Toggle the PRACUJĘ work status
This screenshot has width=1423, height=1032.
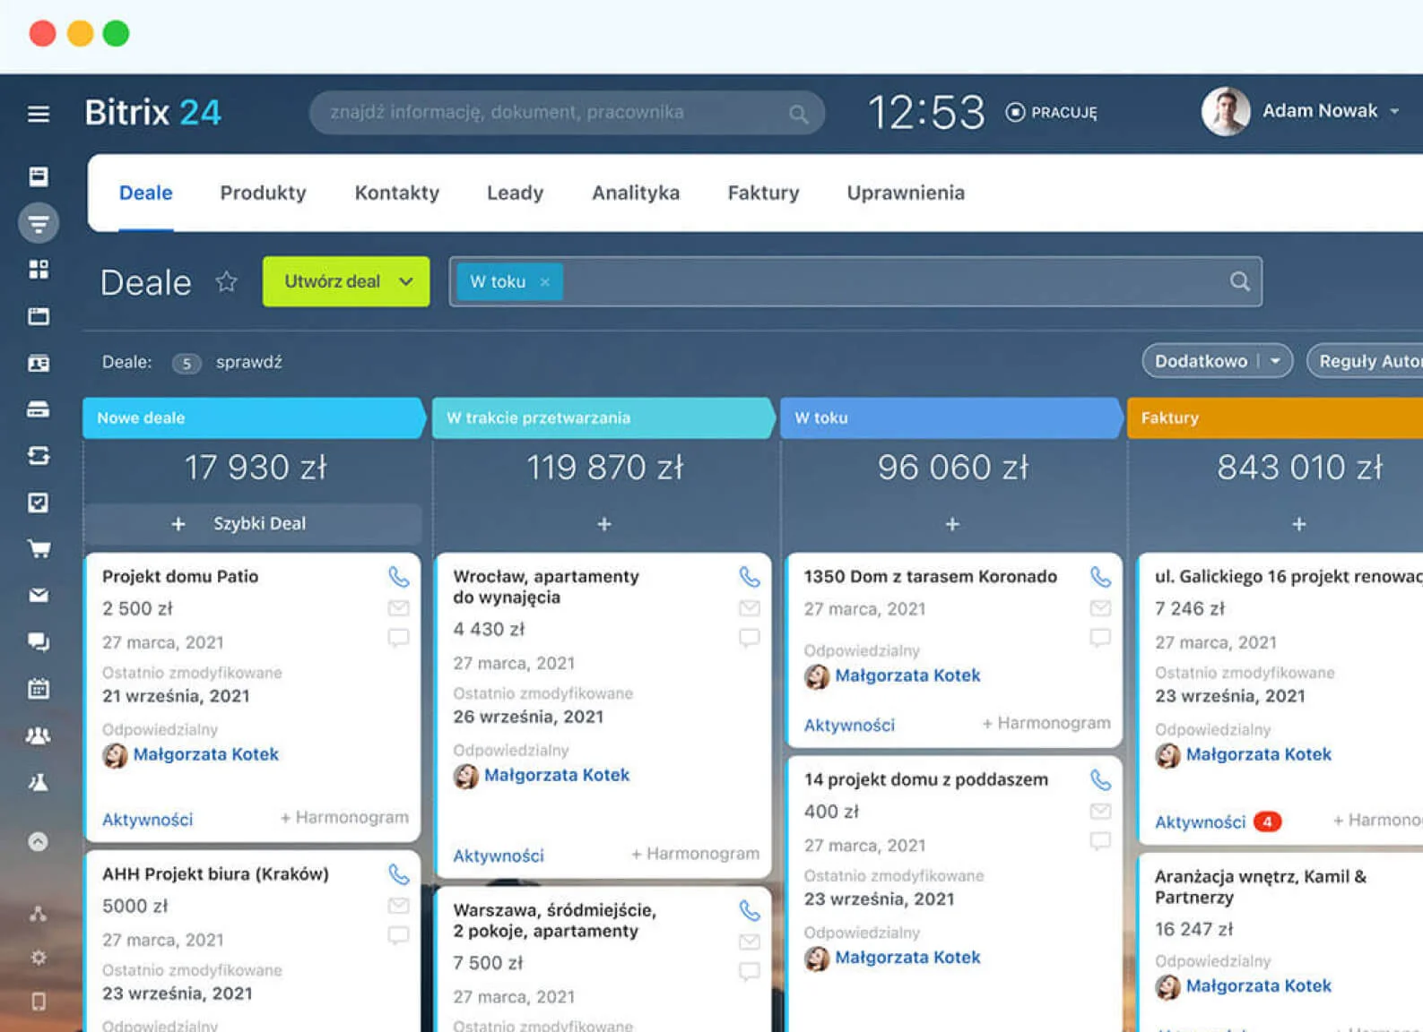1051,112
